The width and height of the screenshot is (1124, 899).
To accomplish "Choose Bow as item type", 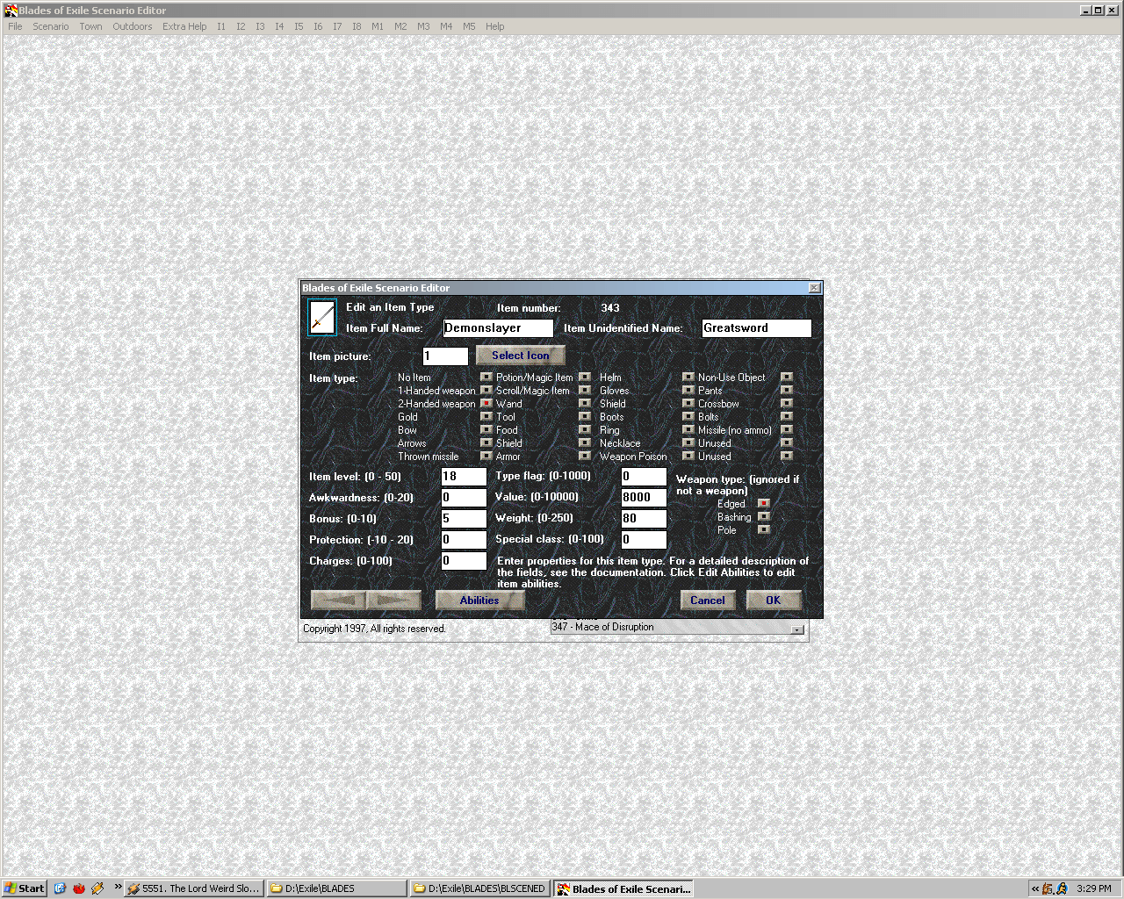I will (486, 430).
